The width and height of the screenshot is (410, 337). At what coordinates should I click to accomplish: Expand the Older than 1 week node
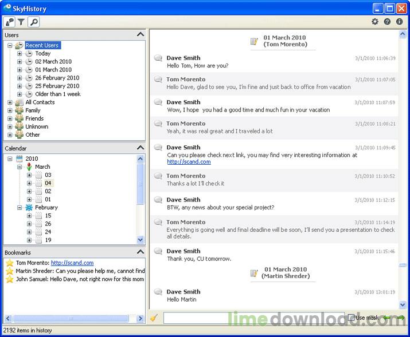(x=19, y=94)
